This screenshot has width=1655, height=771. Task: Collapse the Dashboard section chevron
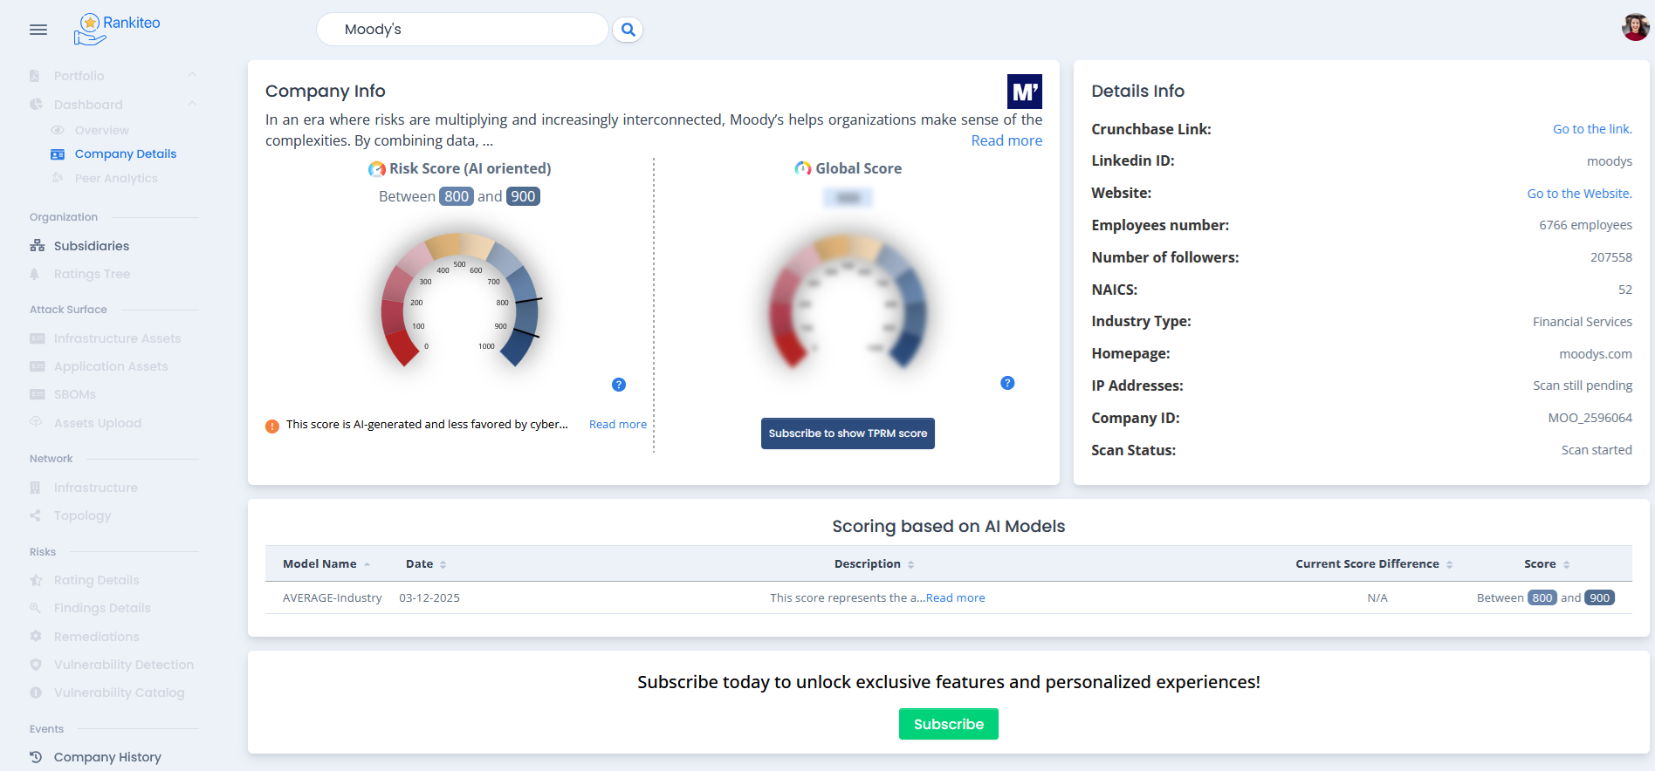coord(192,105)
